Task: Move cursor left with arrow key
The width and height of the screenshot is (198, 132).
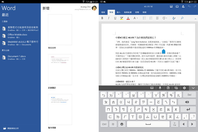Action: pyautogui.click(x=183, y=124)
